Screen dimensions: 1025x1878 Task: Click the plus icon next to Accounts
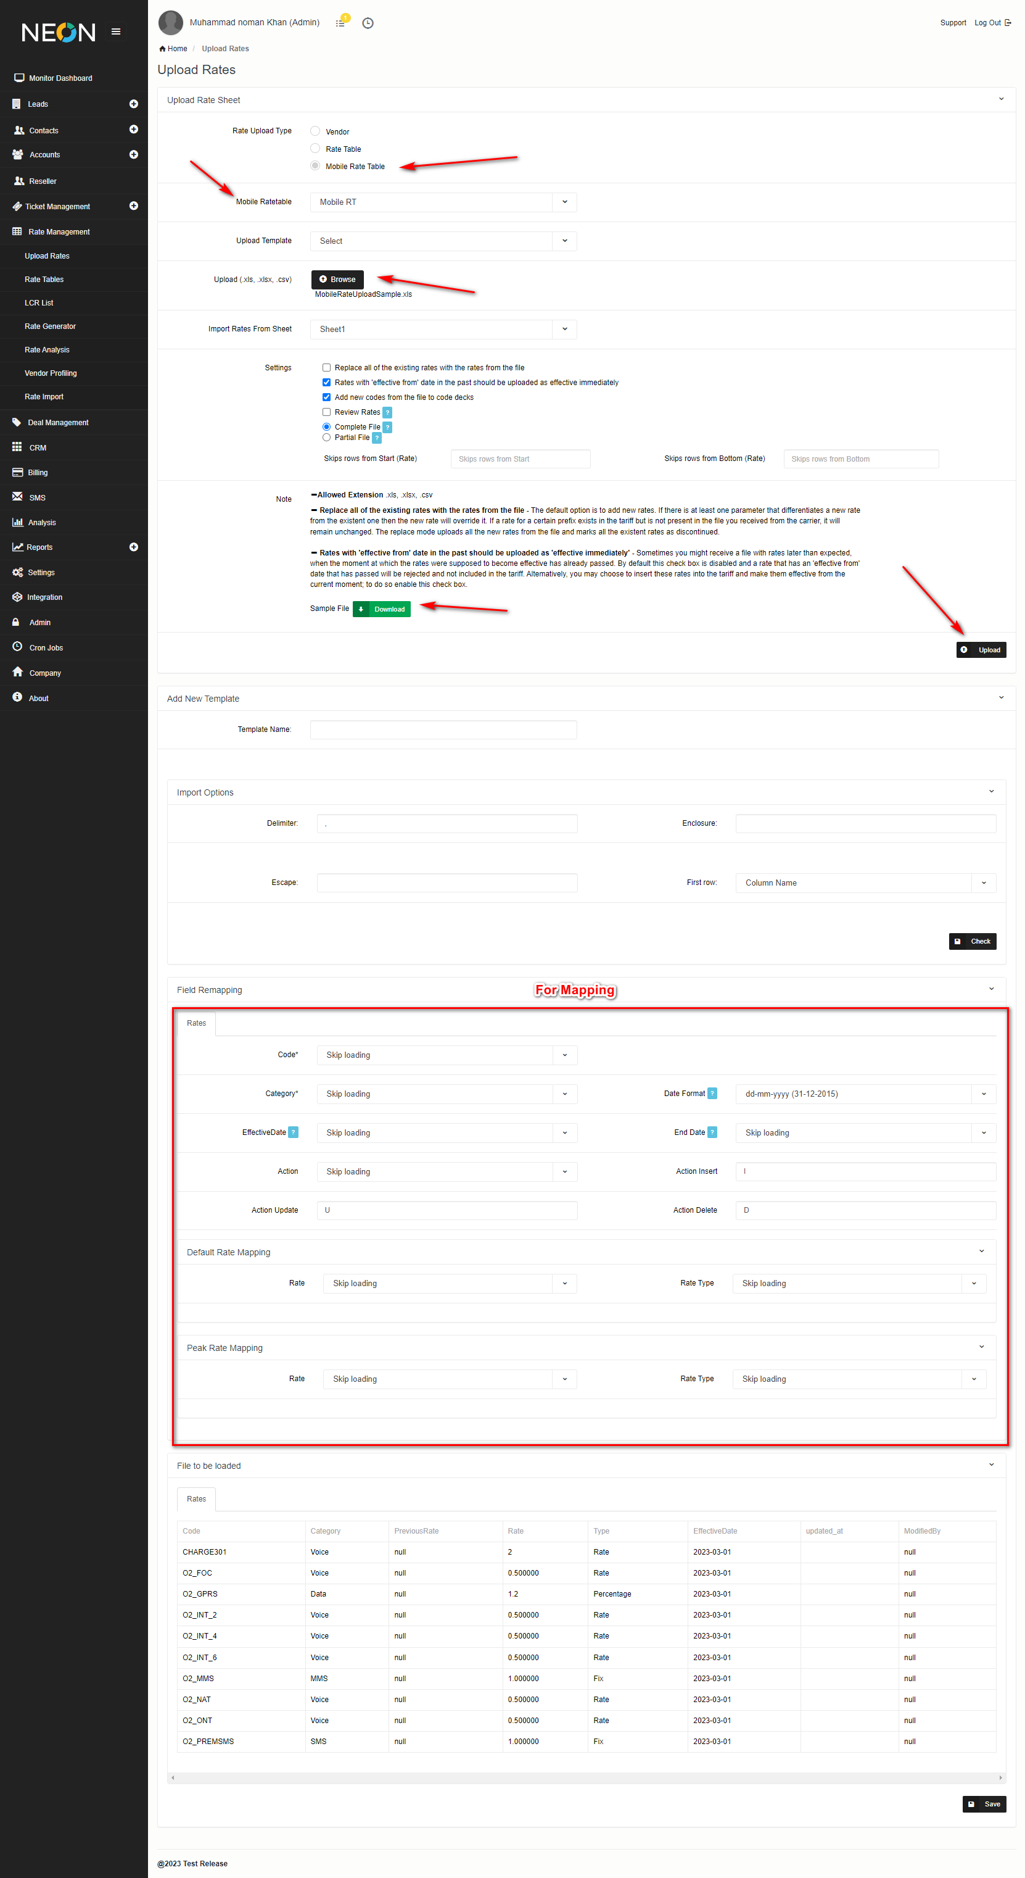[133, 154]
